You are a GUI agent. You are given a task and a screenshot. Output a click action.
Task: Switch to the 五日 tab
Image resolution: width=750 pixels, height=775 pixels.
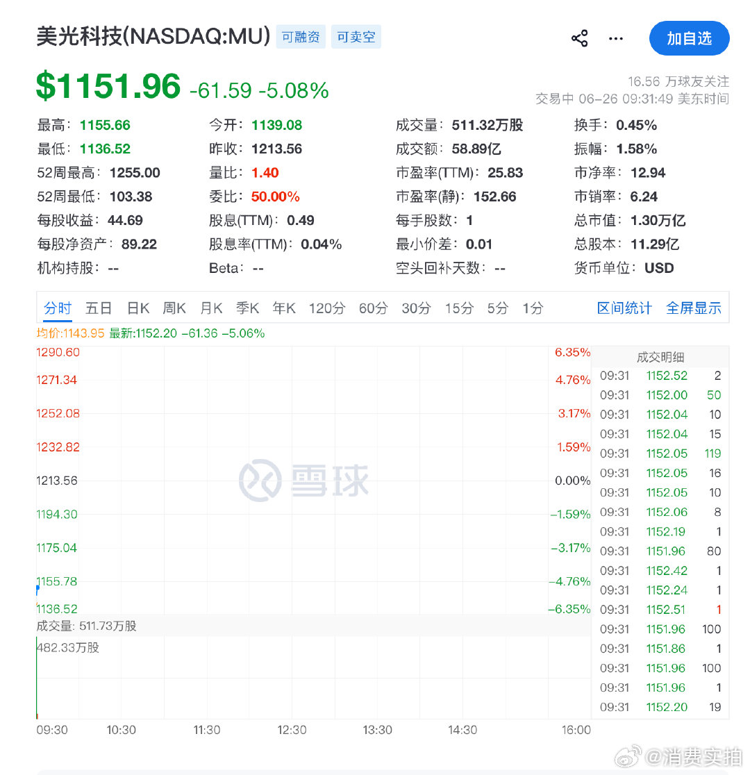click(x=99, y=308)
